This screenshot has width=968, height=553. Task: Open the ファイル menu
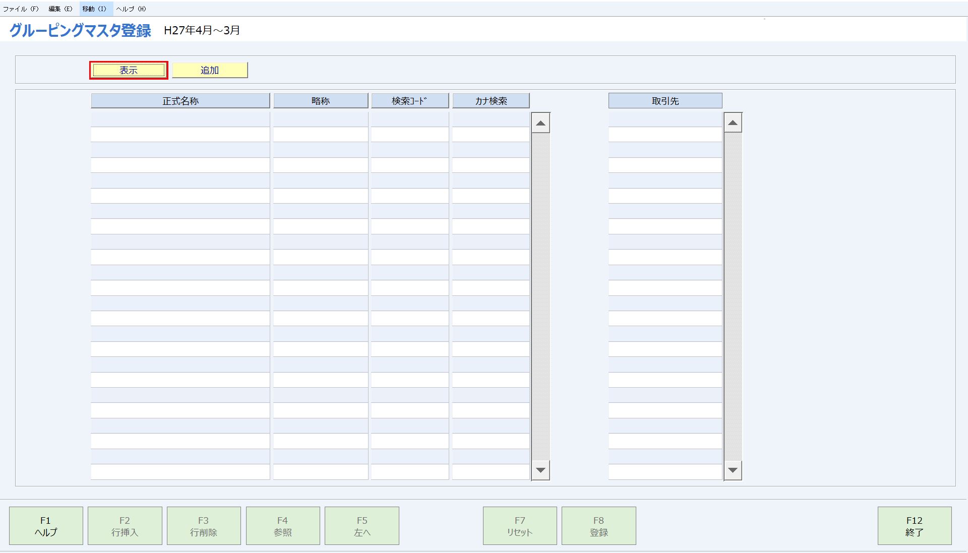pos(21,9)
